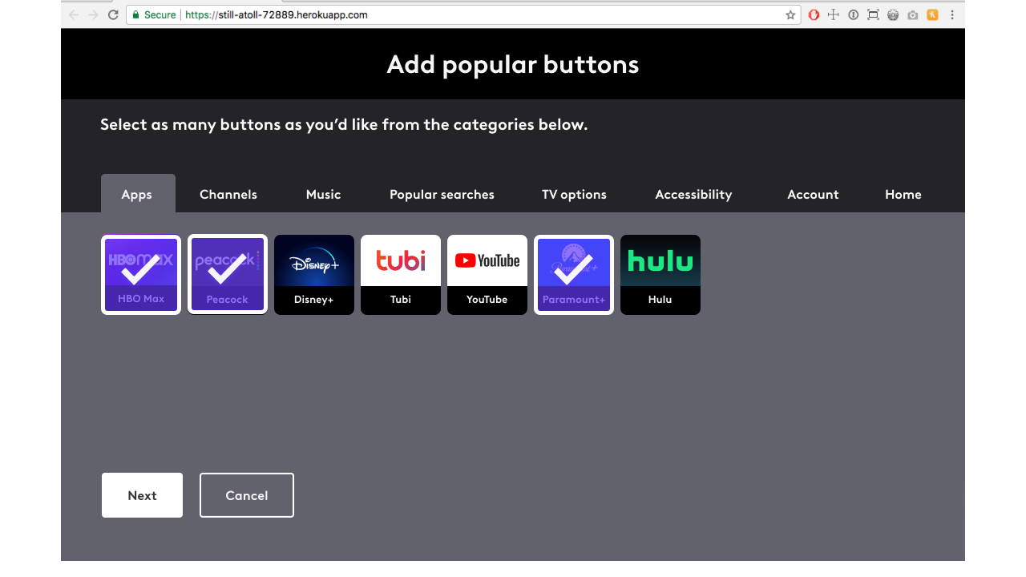Open the Account tab
The height and width of the screenshot is (577, 1026).
click(813, 194)
